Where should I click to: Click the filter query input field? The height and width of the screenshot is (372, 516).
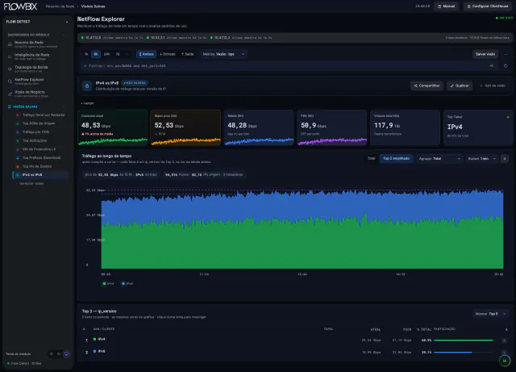pyautogui.click(x=289, y=66)
